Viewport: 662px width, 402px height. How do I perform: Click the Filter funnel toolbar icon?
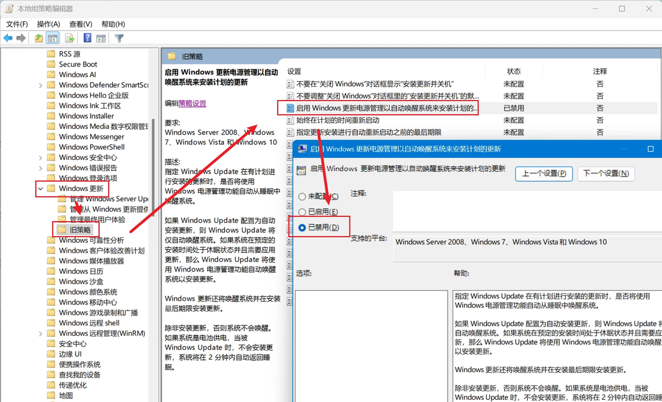tap(119, 38)
